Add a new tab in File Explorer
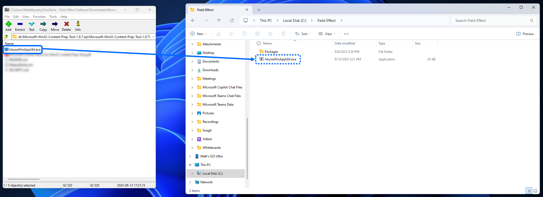543x197 pixels. pos(259,10)
